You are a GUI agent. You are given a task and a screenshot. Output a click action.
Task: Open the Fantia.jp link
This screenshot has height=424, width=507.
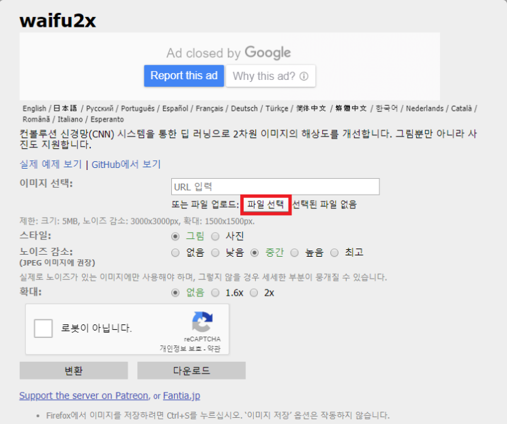[x=182, y=395]
